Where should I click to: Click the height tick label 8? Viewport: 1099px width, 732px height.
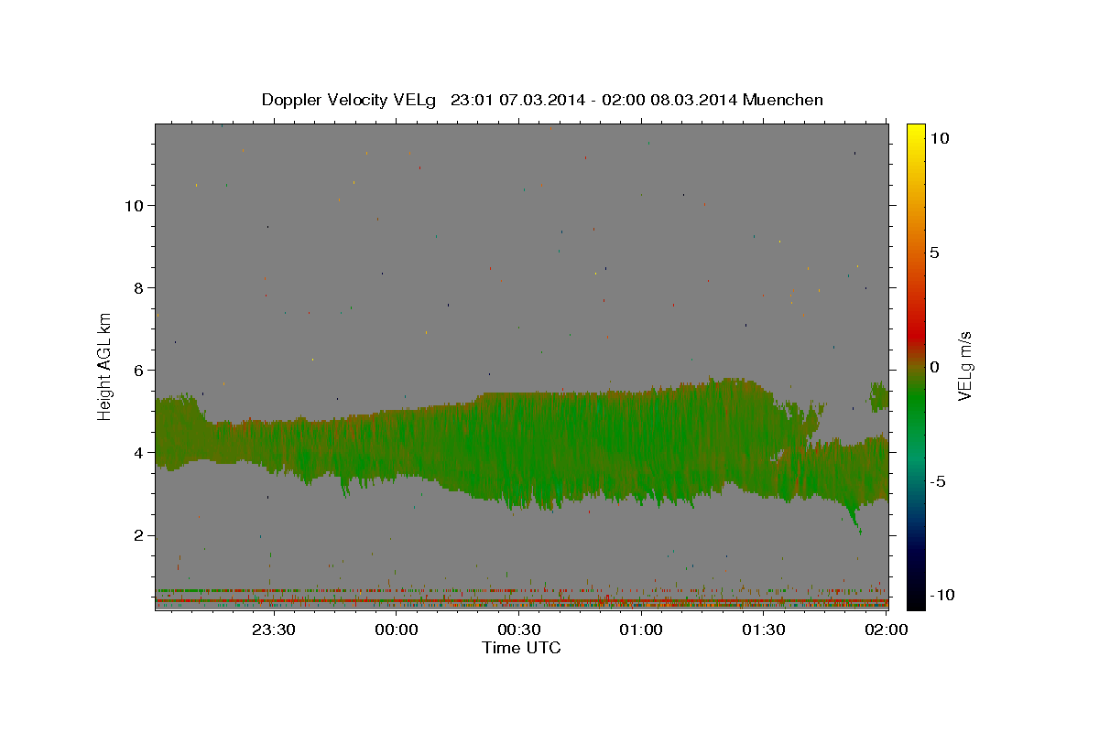pos(138,287)
